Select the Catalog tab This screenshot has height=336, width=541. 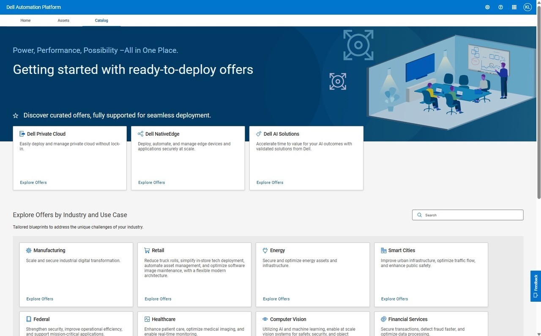tap(101, 20)
